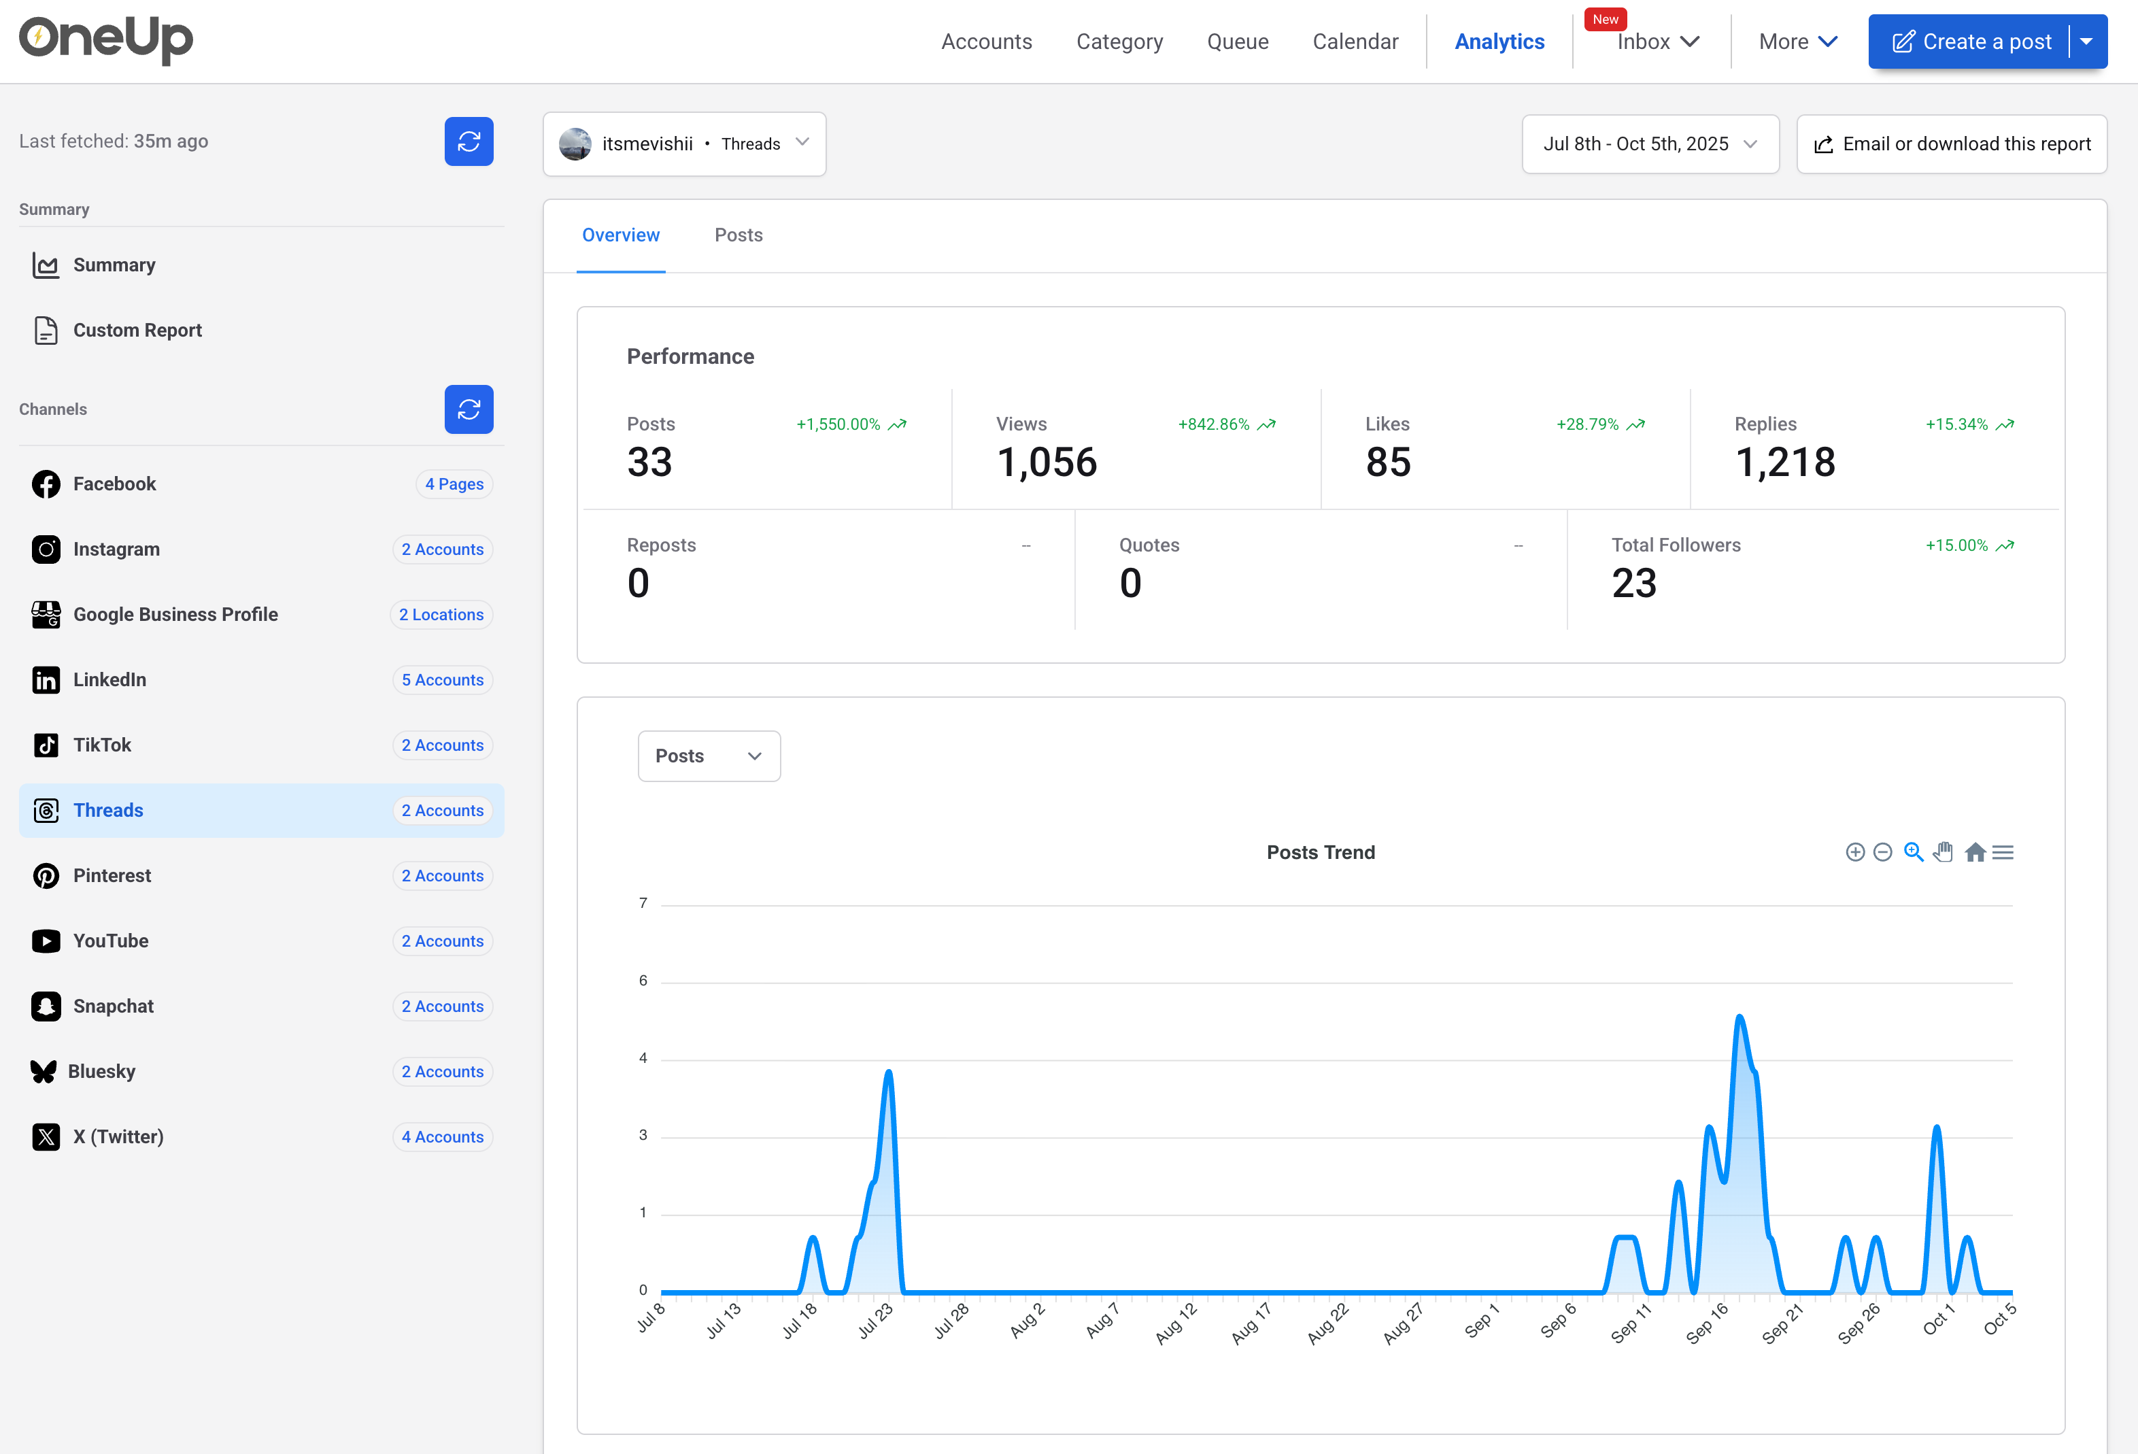Open the itsmevishii Threads account selector
2138x1454 pixels.
point(685,143)
